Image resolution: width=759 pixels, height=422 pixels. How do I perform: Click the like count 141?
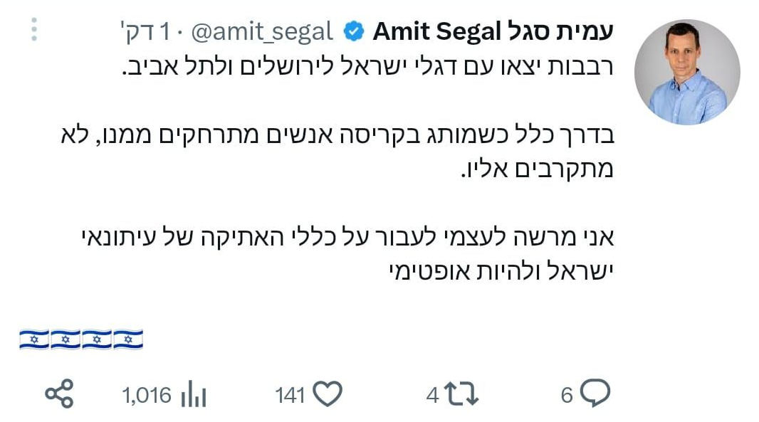click(290, 395)
